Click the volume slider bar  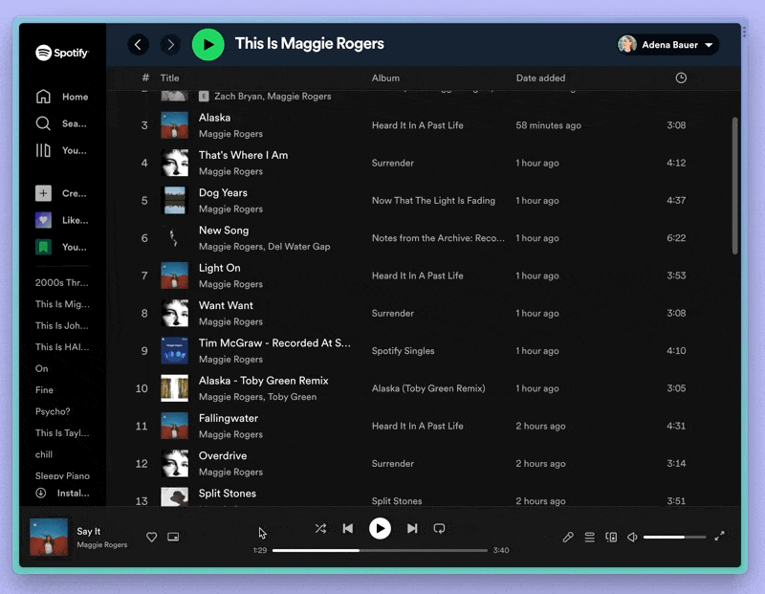[674, 538]
